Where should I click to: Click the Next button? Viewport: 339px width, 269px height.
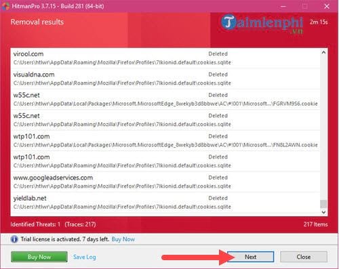(250, 257)
